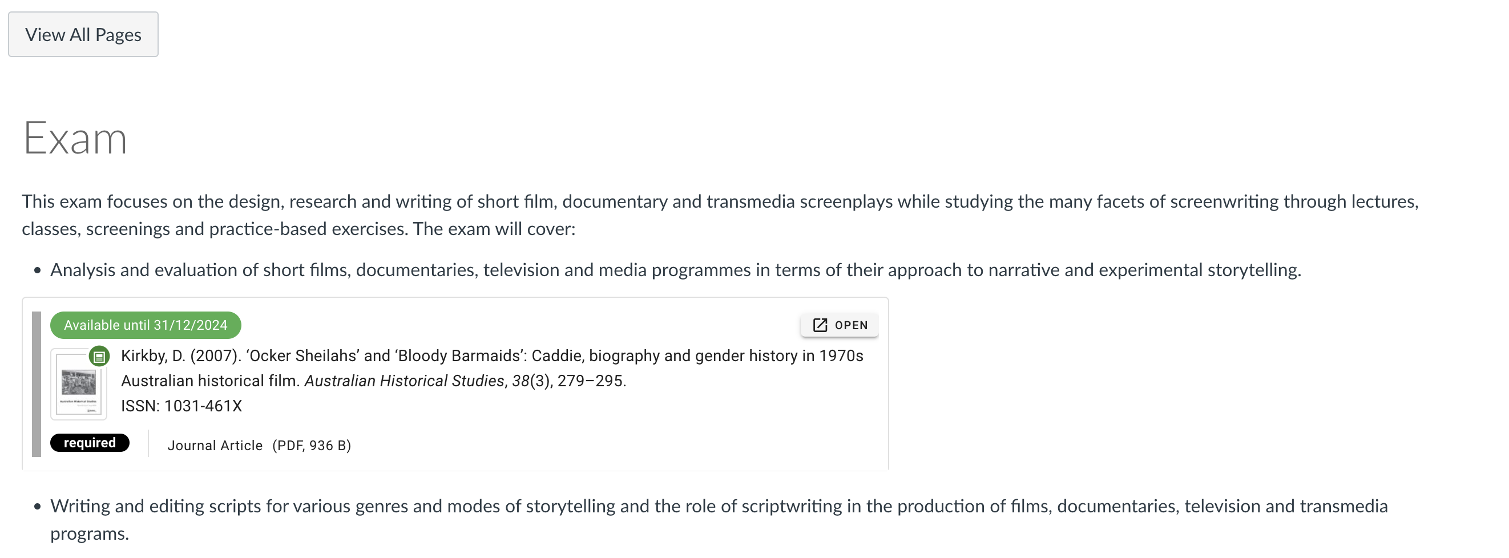Click the page range '279–295' in citation
The width and height of the screenshot is (1509, 558).
[x=591, y=381]
